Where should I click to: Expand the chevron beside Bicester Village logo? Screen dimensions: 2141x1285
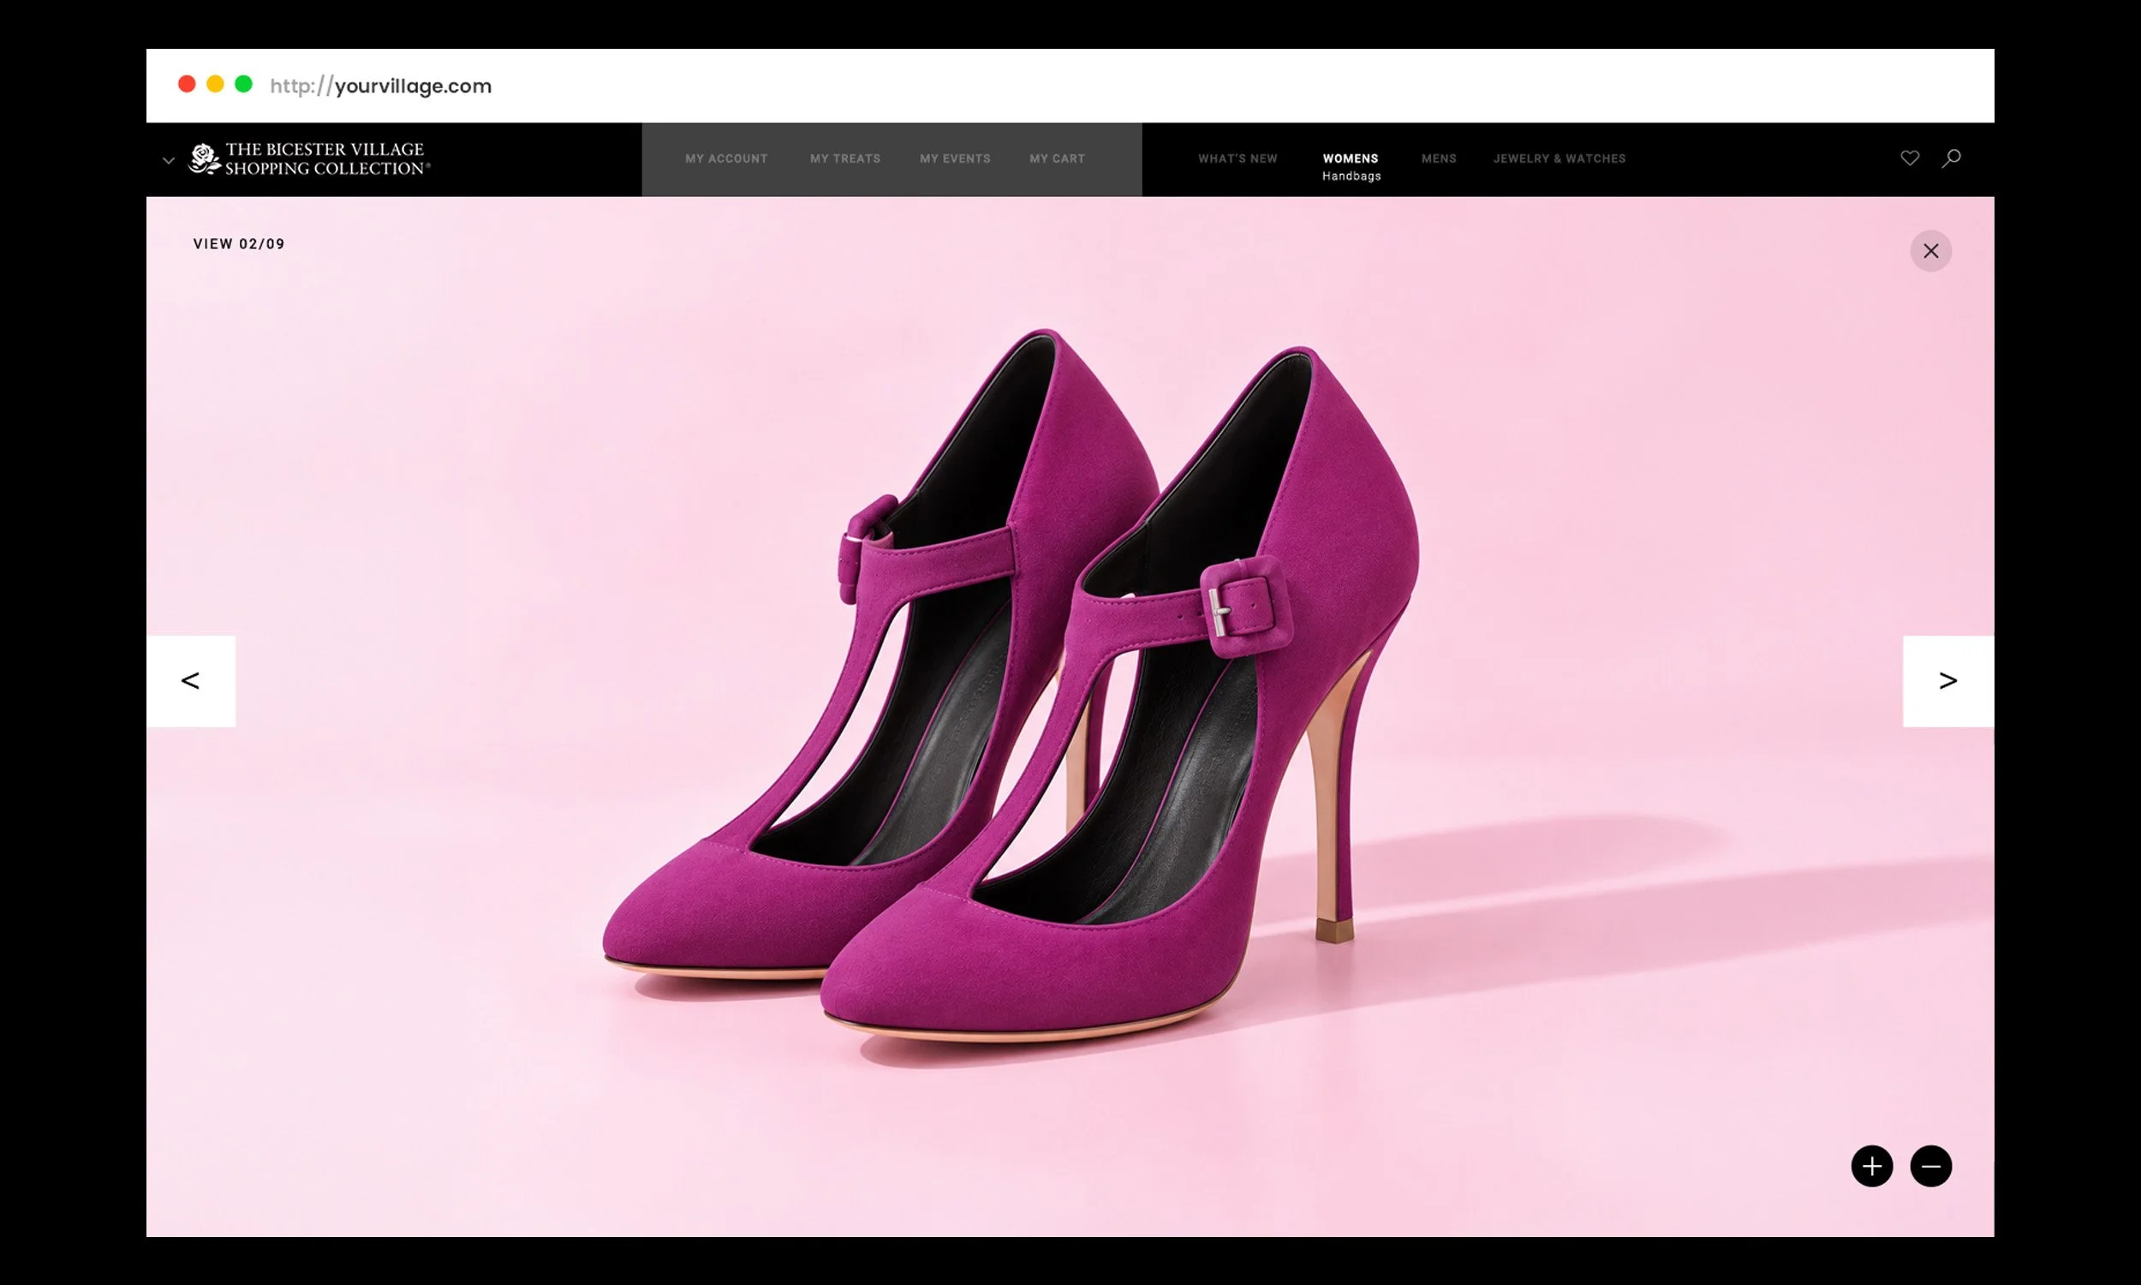point(168,160)
